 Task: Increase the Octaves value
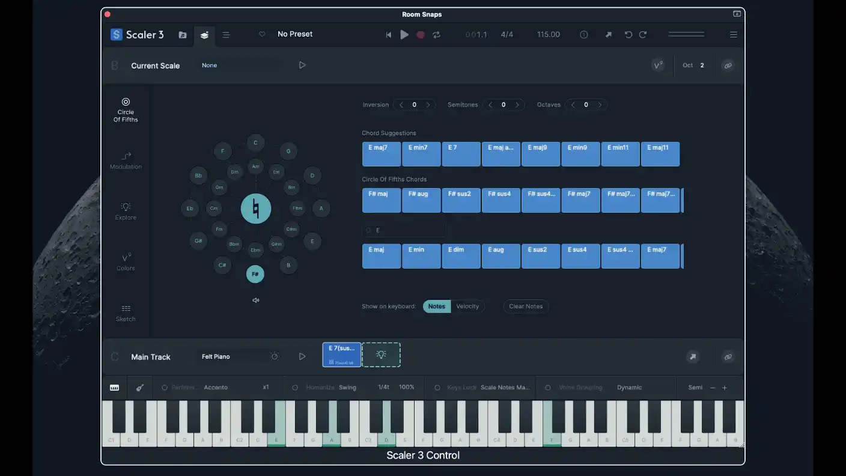pyautogui.click(x=600, y=105)
